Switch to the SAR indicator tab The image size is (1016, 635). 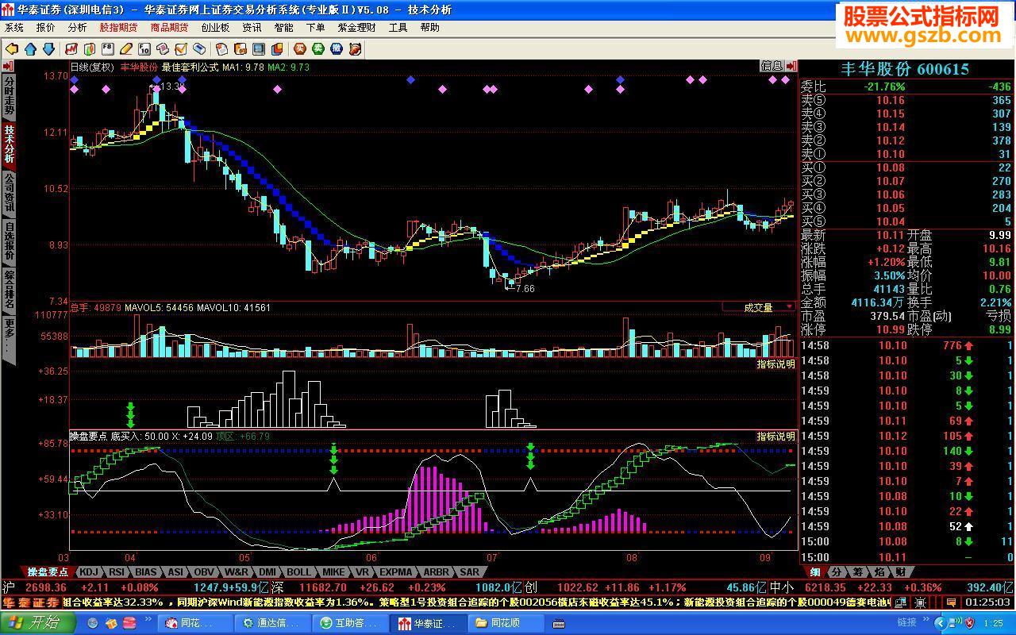pyautogui.click(x=469, y=571)
